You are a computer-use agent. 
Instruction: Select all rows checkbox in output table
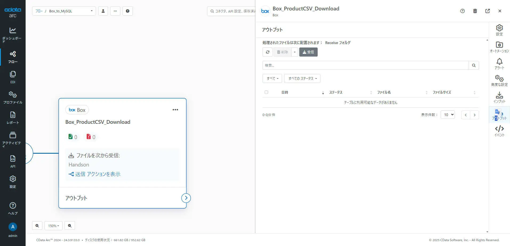266,92
